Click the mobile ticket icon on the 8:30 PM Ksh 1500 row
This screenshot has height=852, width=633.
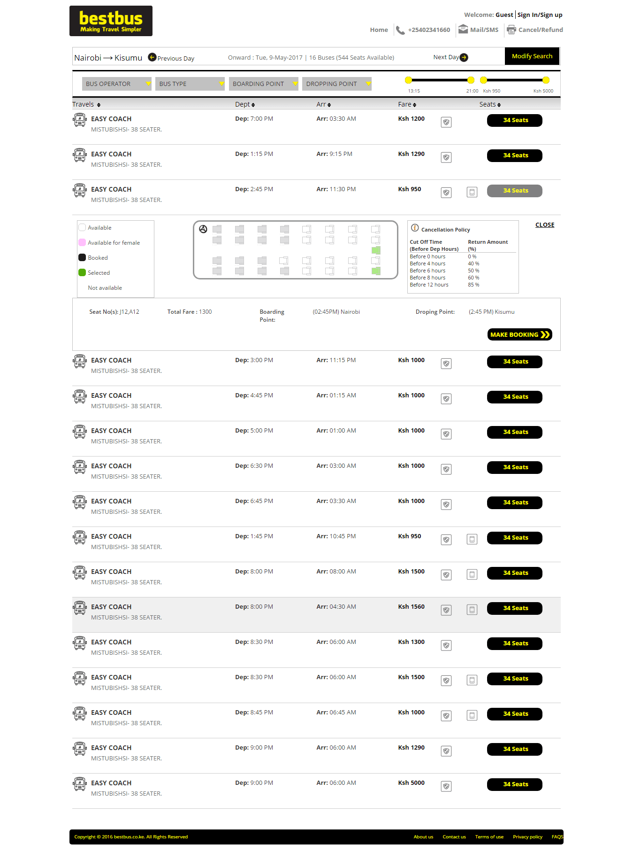472,680
